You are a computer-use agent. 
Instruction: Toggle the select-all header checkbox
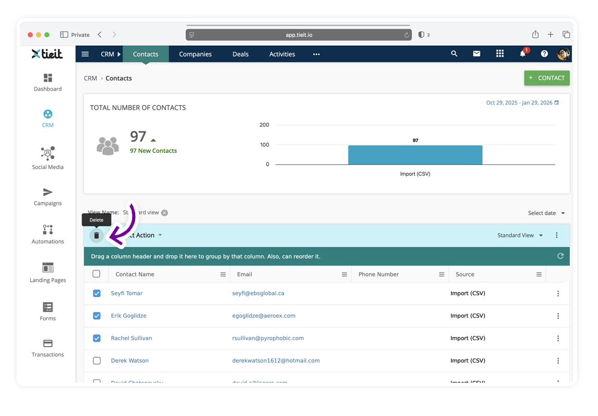click(96, 274)
